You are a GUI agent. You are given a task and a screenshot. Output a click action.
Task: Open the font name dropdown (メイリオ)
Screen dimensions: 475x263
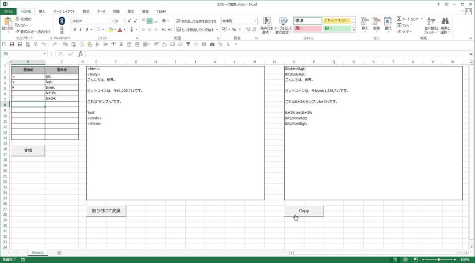(x=113, y=21)
